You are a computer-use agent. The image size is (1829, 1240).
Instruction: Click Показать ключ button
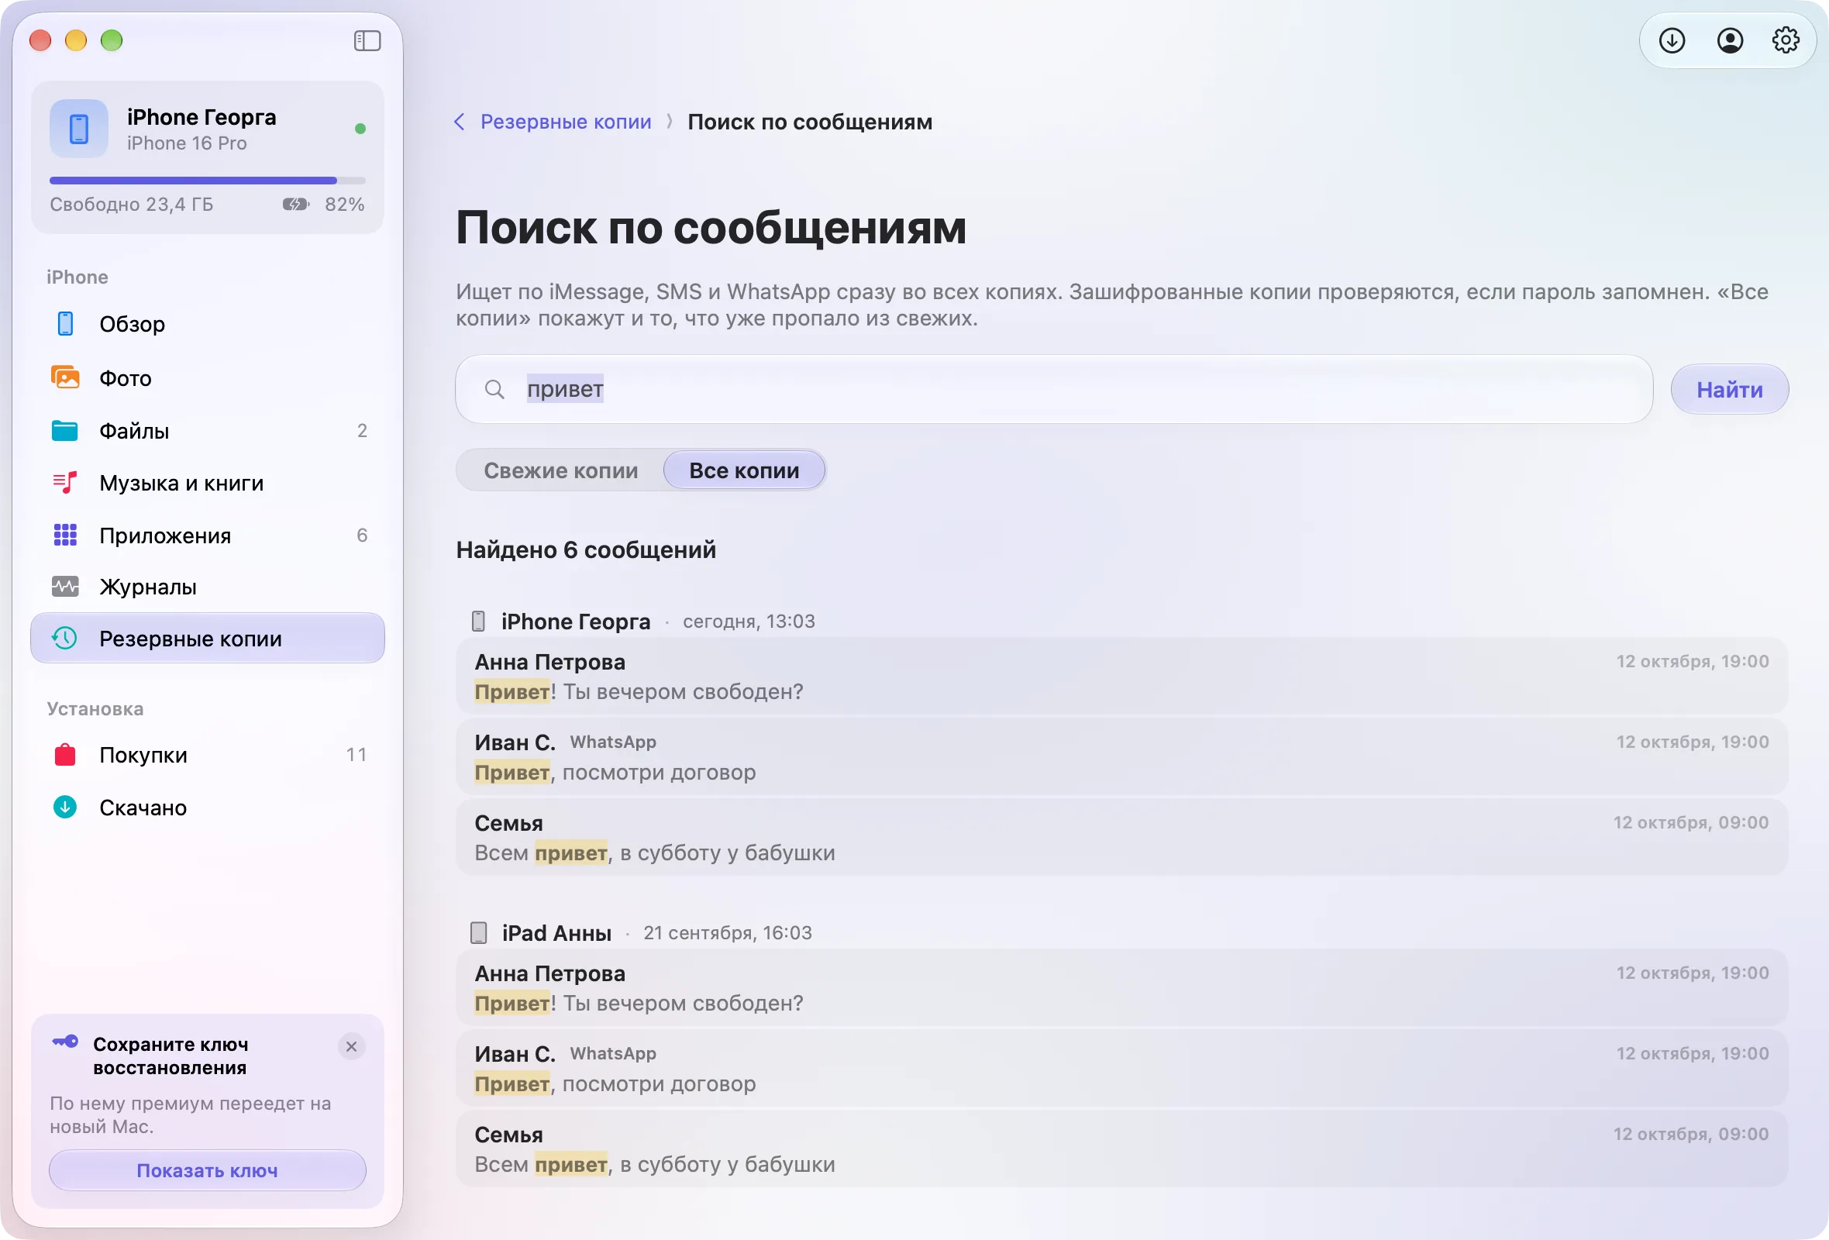(x=208, y=1170)
